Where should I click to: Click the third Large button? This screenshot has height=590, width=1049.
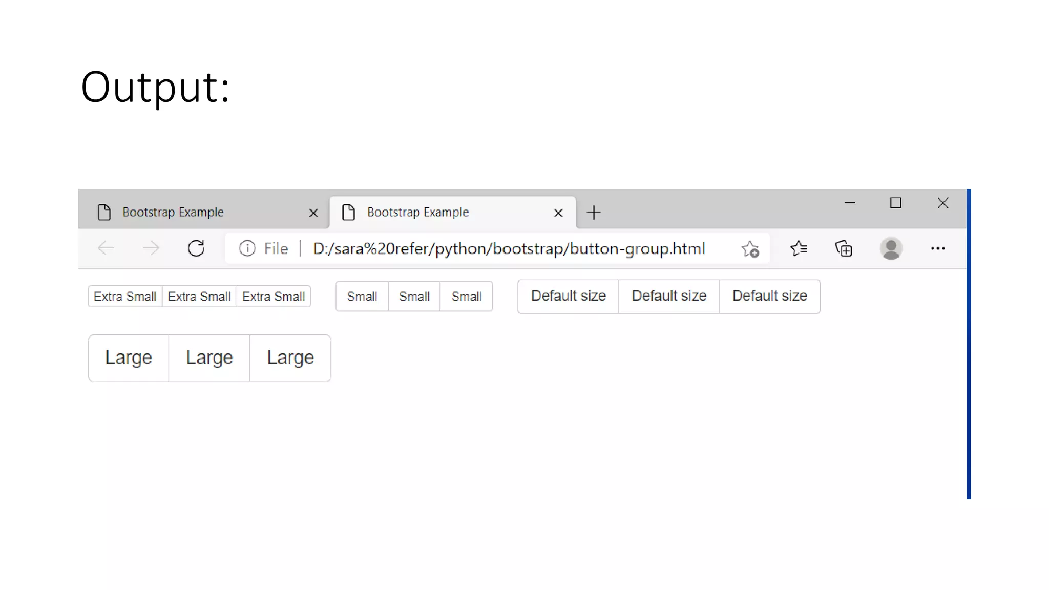point(290,357)
